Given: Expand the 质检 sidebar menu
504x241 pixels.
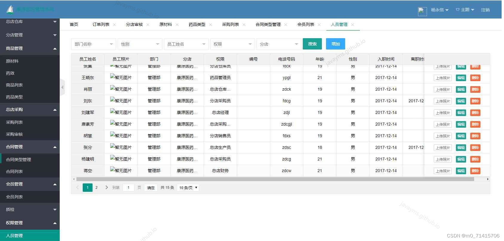Looking at the screenshot, I should (30, 209).
